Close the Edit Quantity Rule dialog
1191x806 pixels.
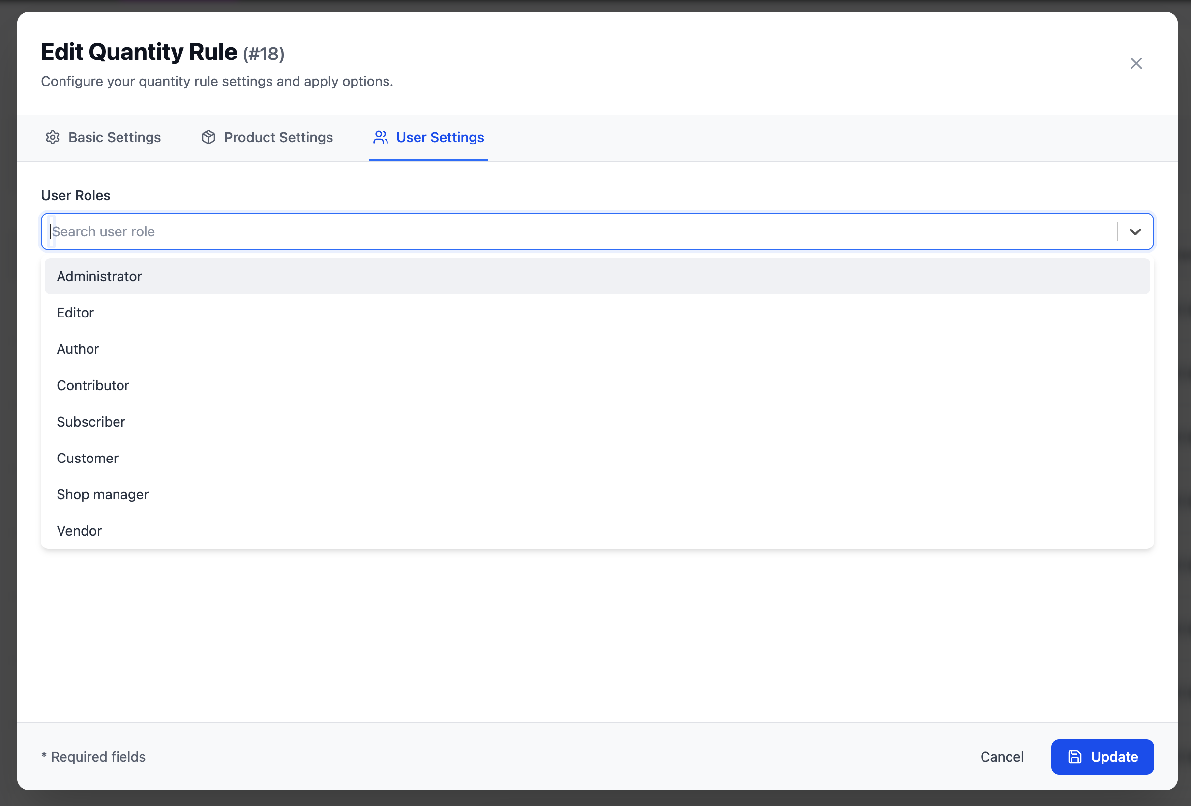pyautogui.click(x=1136, y=63)
